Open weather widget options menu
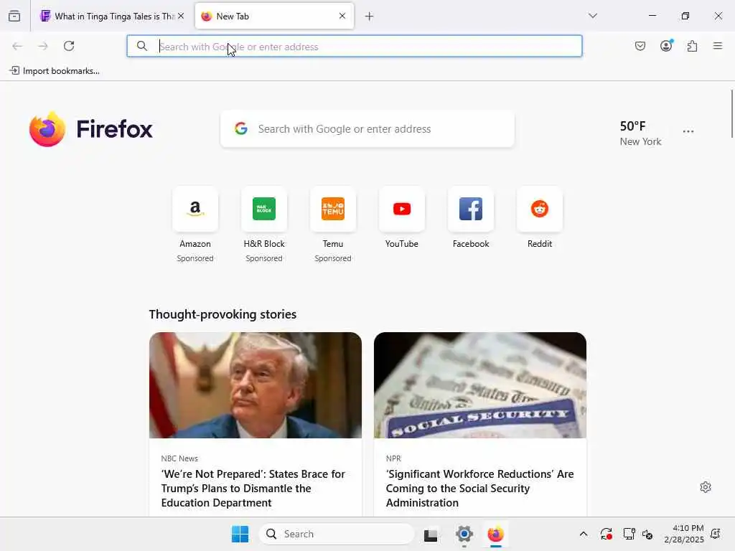 coord(688,132)
